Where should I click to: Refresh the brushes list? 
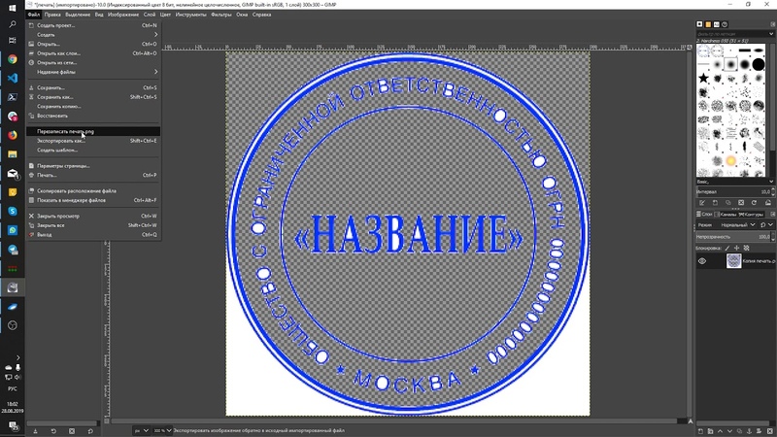pyautogui.click(x=754, y=203)
